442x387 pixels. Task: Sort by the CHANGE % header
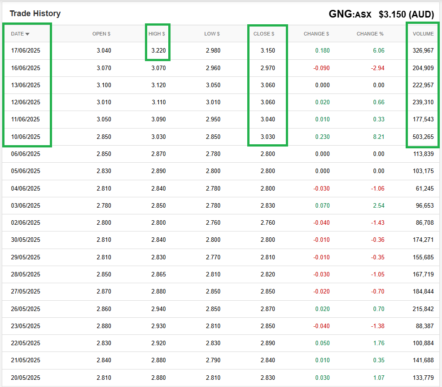click(370, 34)
